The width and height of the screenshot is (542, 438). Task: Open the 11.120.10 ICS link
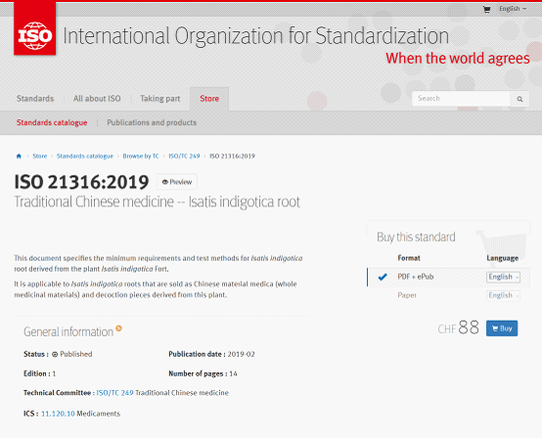pyautogui.click(x=58, y=414)
